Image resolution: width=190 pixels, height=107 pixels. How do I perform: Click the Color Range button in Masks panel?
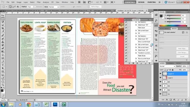coord(182,53)
